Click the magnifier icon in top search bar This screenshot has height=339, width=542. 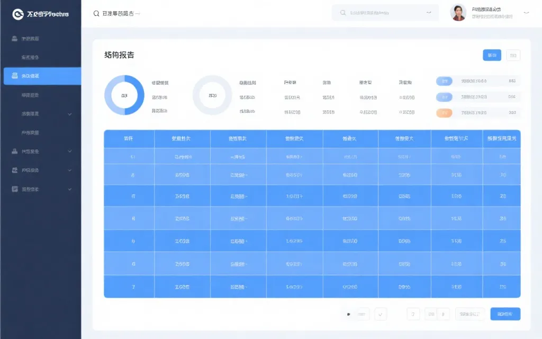click(96, 13)
